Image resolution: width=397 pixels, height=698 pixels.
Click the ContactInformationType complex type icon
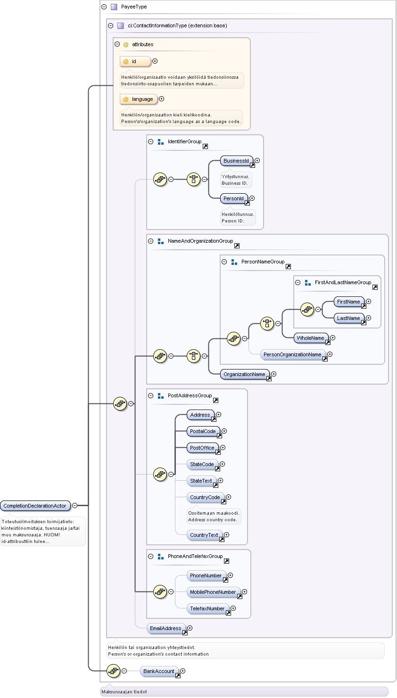(x=121, y=25)
